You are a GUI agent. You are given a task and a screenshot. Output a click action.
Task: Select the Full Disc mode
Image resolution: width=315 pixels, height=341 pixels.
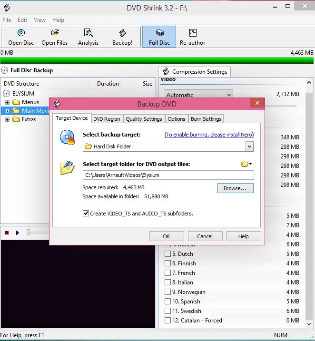(159, 37)
